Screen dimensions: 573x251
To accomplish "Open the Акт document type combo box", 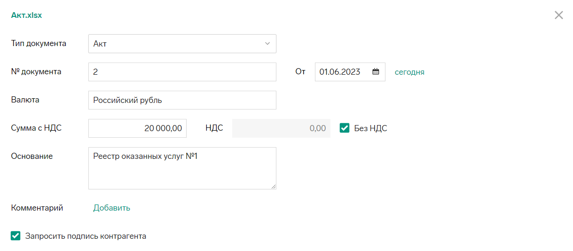I will tap(182, 44).
